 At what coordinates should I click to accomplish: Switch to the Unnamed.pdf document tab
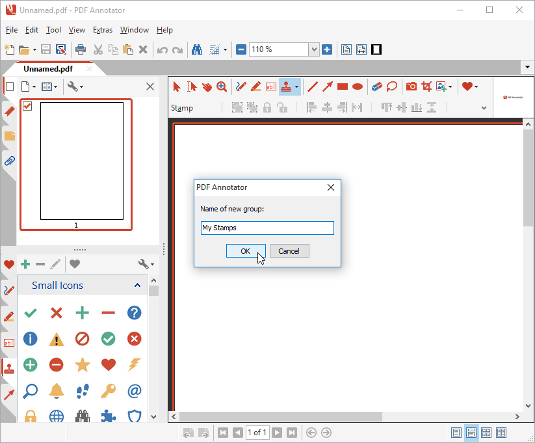48,68
